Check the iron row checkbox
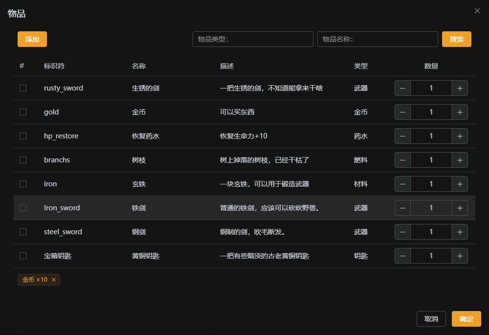 click(22, 184)
